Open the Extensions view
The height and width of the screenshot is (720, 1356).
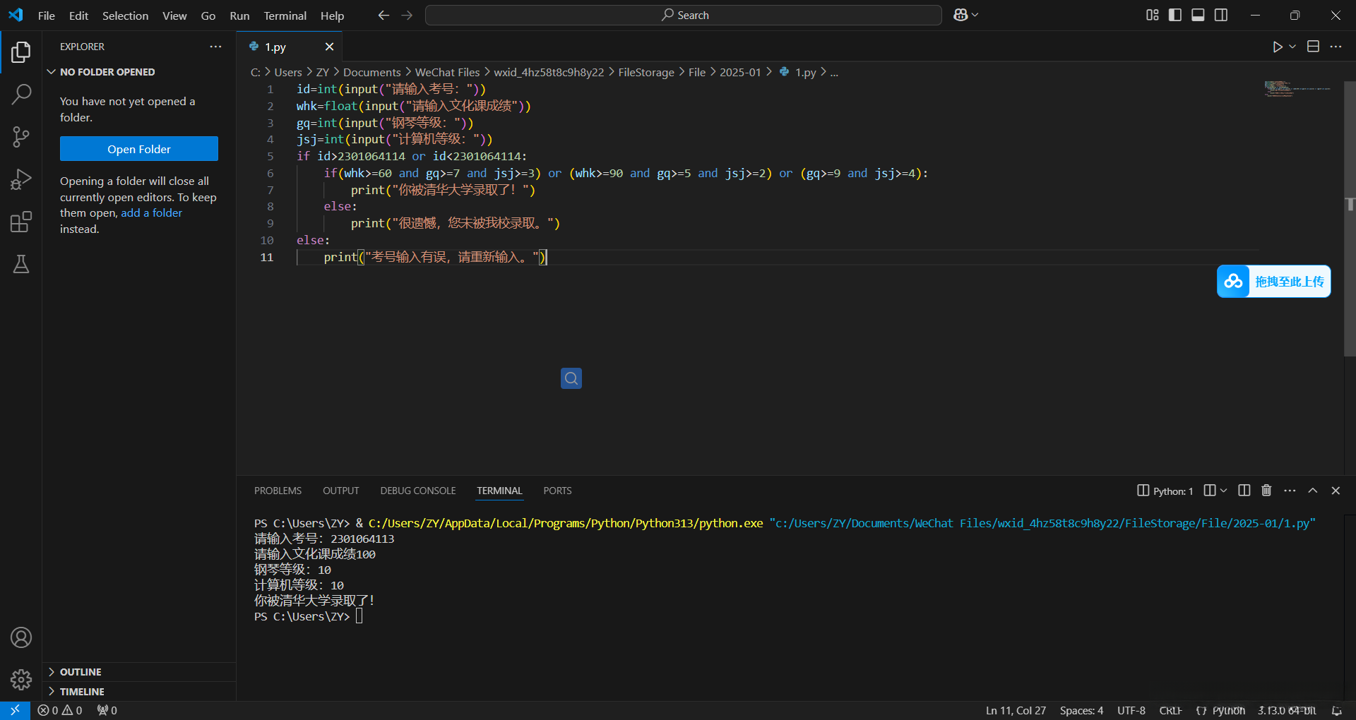point(21,222)
